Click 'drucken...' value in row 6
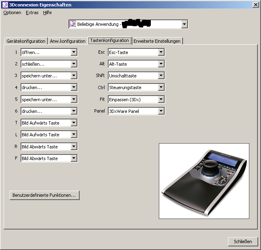Viewport: 261px width, 250px height. (x=32, y=111)
